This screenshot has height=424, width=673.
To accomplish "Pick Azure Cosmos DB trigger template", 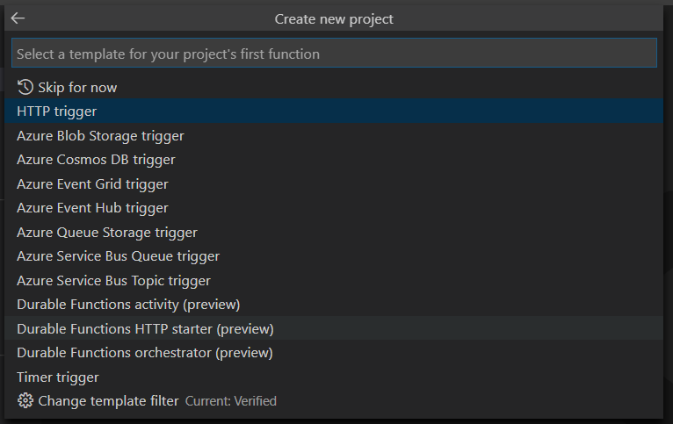I will click(x=96, y=160).
